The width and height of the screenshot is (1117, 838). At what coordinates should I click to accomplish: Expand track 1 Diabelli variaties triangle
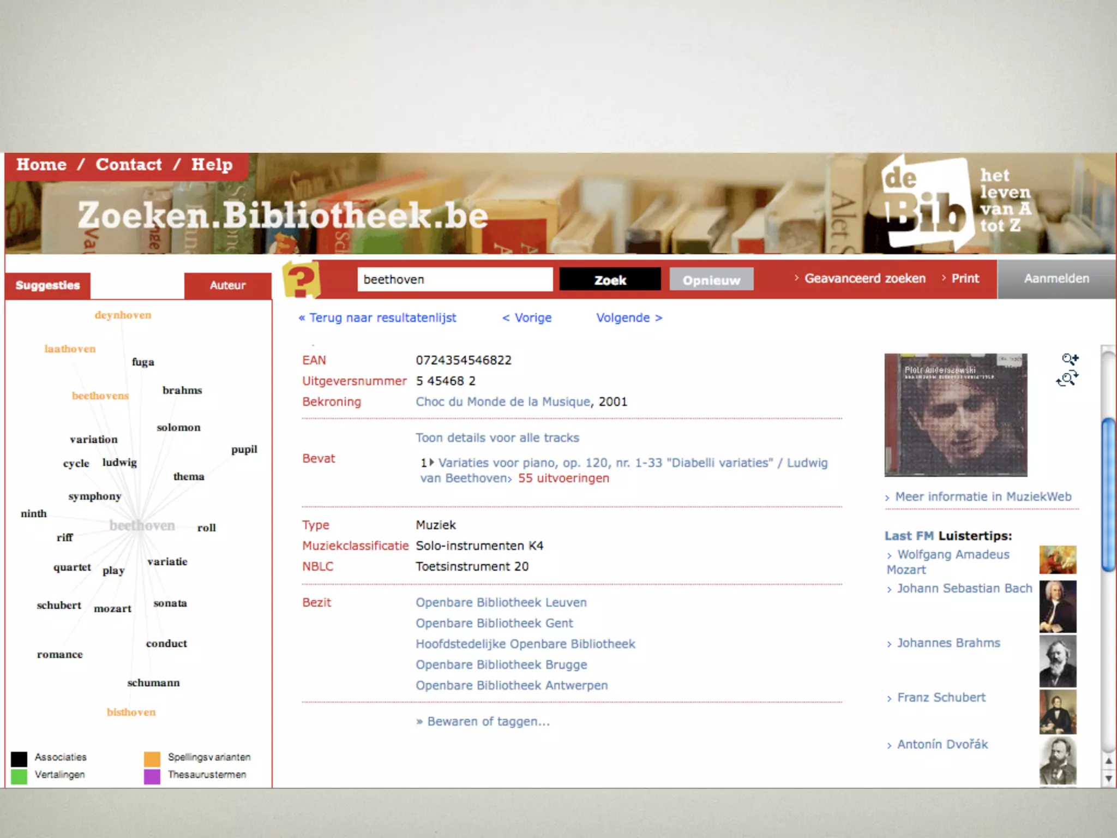(431, 463)
